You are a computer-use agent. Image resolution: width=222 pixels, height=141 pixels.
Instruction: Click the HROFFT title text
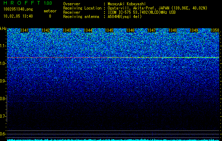[x=22, y=3]
